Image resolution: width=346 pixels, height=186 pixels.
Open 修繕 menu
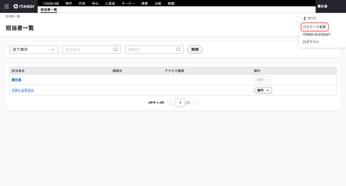point(171,3)
